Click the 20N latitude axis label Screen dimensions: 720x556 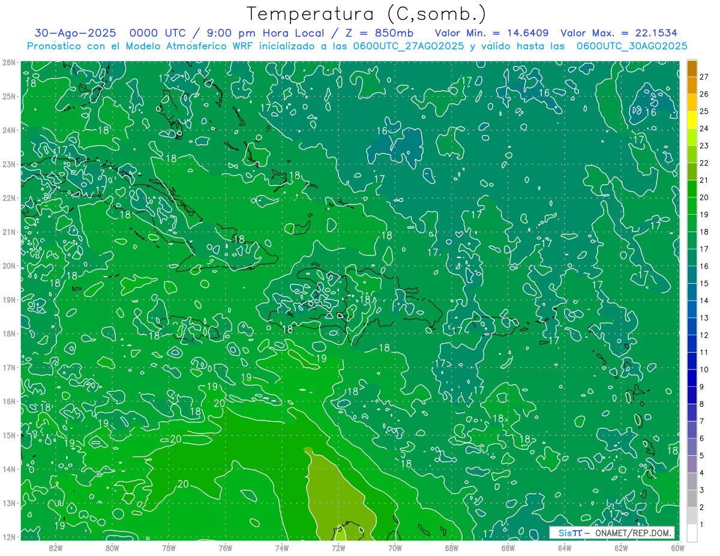(8, 266)
